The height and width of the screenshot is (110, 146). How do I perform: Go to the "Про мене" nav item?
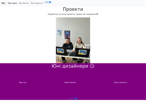[12, 3]
